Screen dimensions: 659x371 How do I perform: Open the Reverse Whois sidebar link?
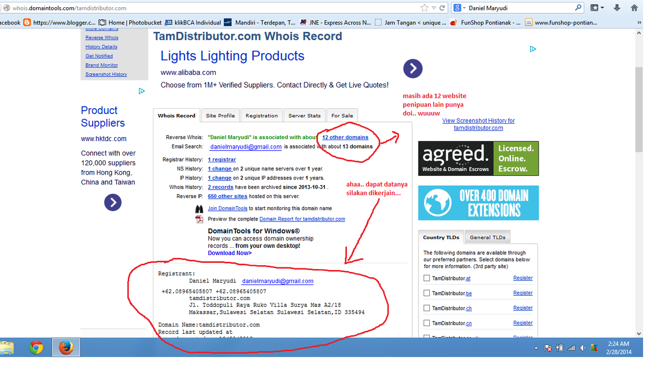(101, 38)
